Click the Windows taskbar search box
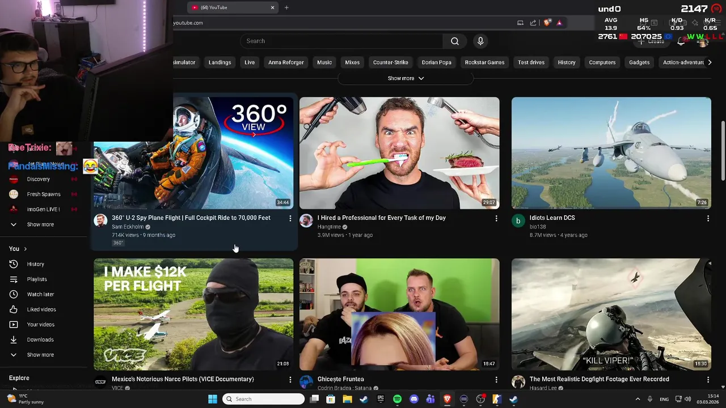Image resolution: width=726 pixels, height=408 pixels. click(263, 399)
